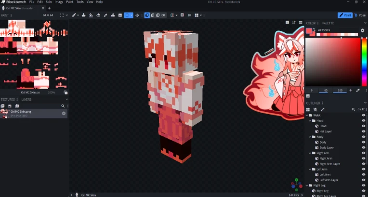Close the Ori MC Skin.bbmodel tab
The image size is (368, 197).
pyautogui.click(x=43, y=8)
